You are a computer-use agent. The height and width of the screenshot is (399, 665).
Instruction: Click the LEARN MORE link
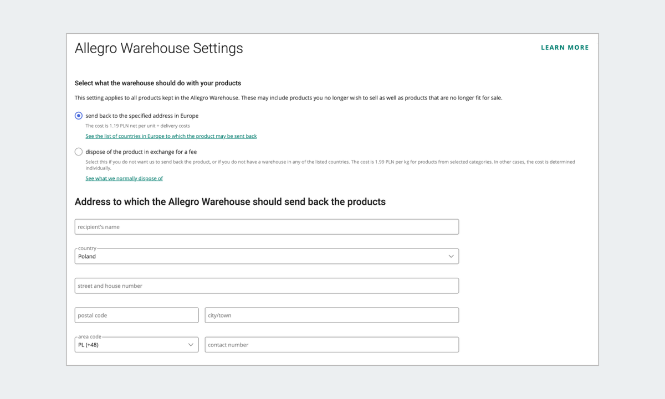click(x=565, y=48)
